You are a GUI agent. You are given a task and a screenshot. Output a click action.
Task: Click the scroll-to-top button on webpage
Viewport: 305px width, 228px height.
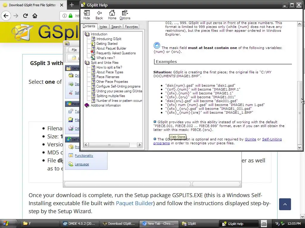point(285,204)
